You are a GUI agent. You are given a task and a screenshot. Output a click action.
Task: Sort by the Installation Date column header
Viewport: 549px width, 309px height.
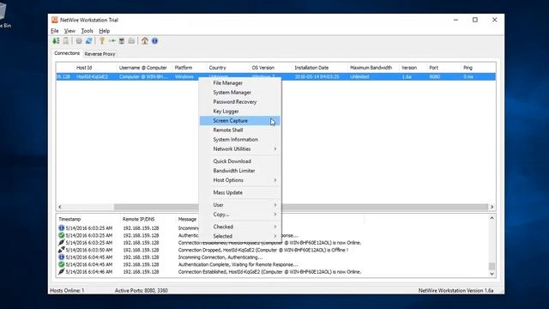tap(311, 68)
